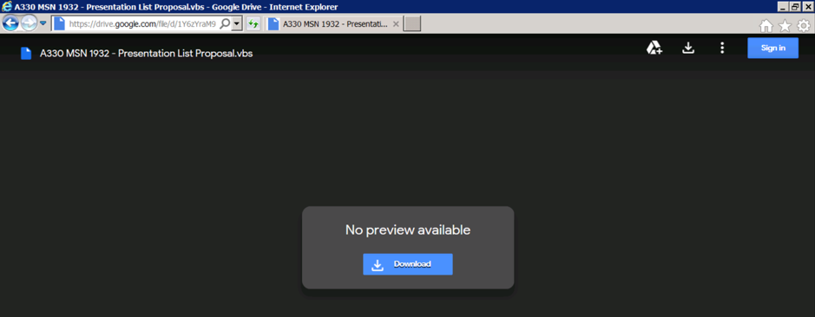
Task: Click the blue Sign in button
Action: (x=772, y=49)
